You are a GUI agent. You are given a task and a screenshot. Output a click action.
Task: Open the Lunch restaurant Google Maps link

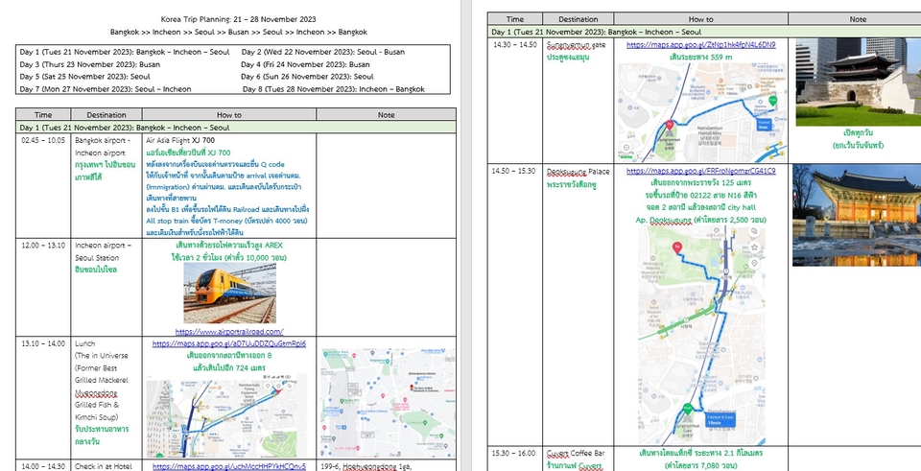229,343
